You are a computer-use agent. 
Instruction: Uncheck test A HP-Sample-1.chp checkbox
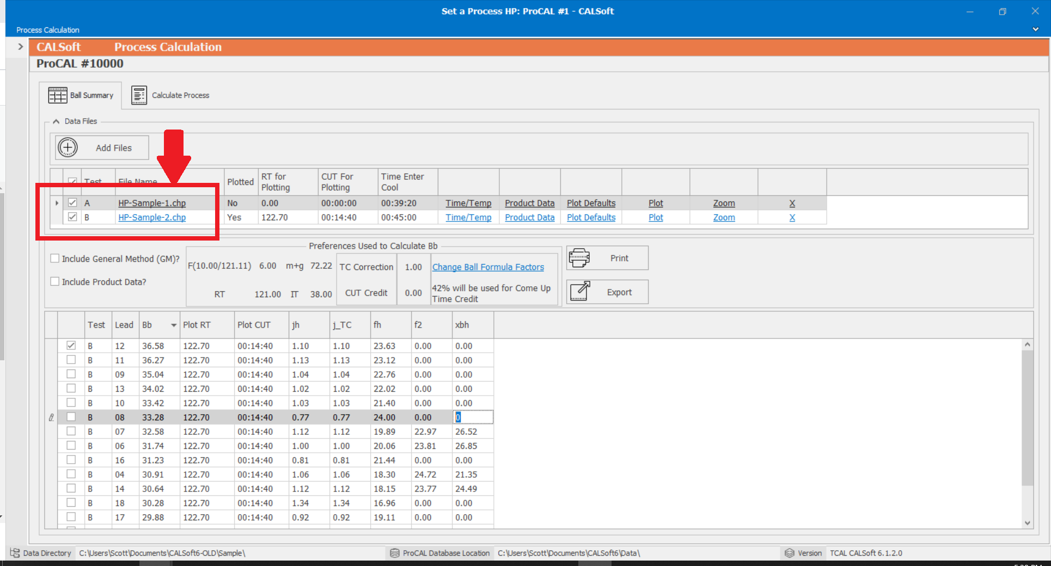72,202
